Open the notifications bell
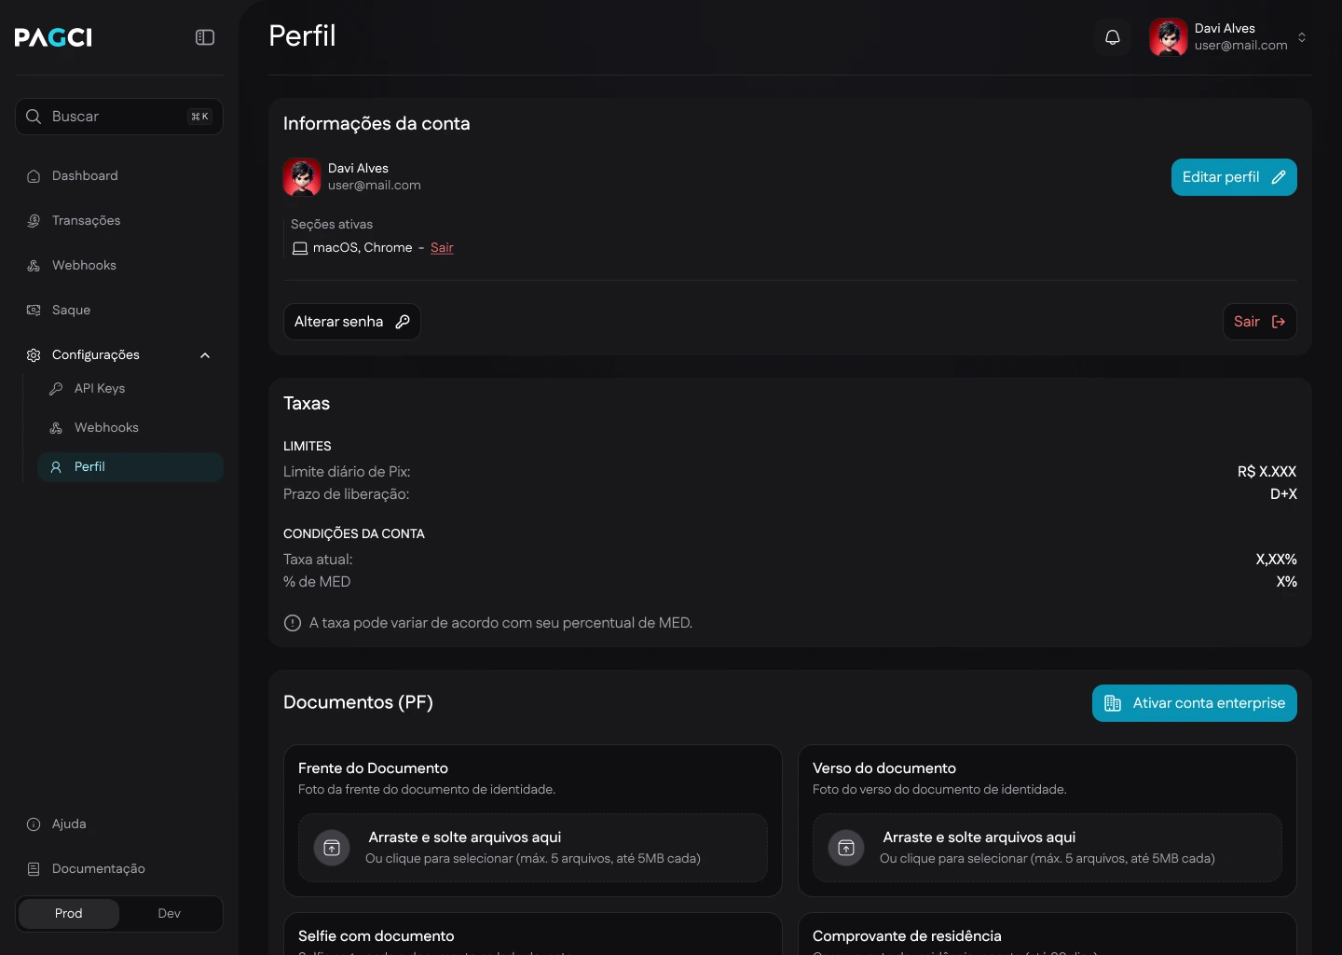 click(x=1113, y=37)
